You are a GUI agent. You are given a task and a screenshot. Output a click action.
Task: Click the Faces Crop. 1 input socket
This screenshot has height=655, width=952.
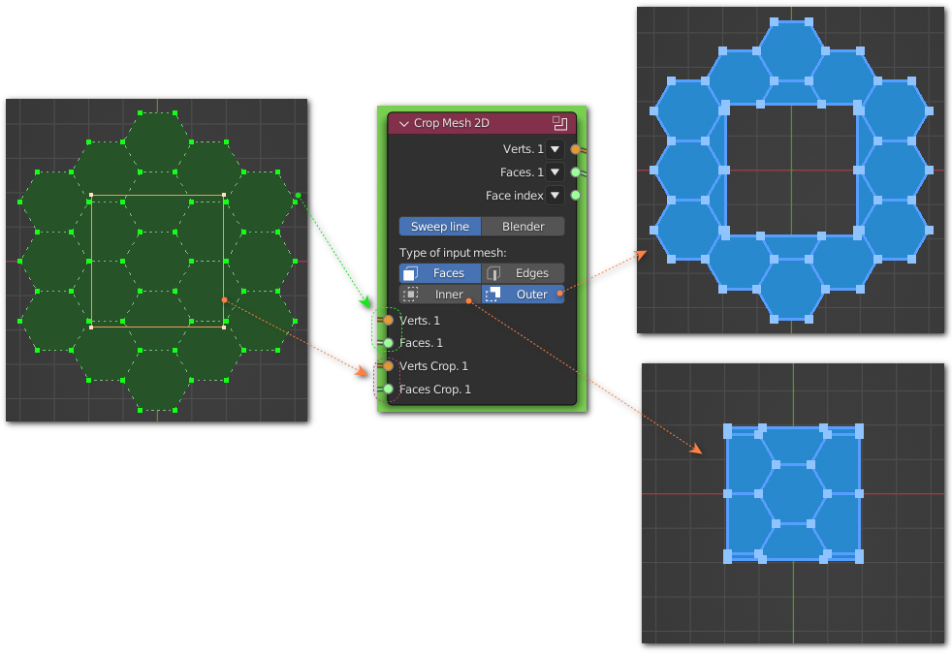[389, 390]
